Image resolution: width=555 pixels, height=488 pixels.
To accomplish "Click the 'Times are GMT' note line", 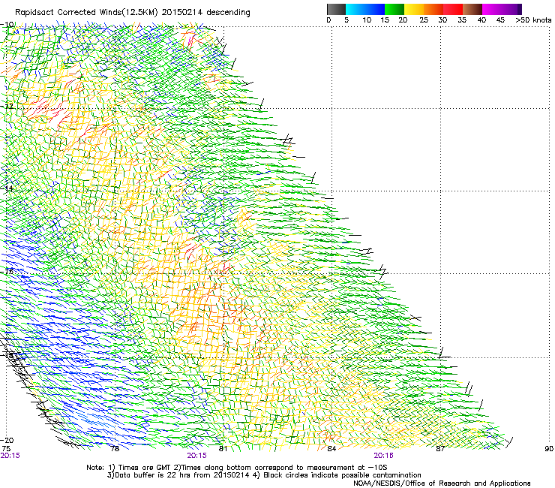I will pos(237,468).
